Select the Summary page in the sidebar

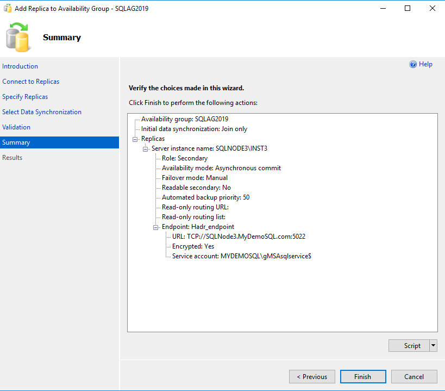[16, 142]
